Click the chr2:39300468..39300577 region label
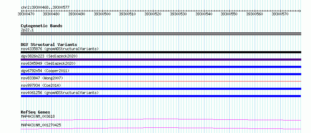This screenshot has width=311, height=133. pos(45,8)
